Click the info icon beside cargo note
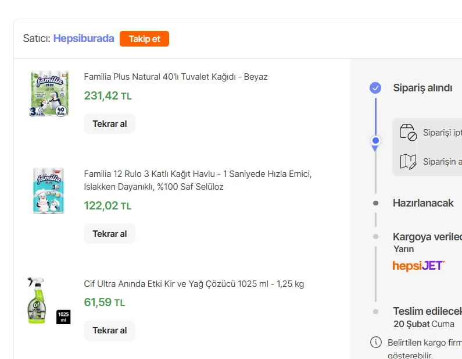The height and width of the screenshot is (359, 462). coord(375,342)
